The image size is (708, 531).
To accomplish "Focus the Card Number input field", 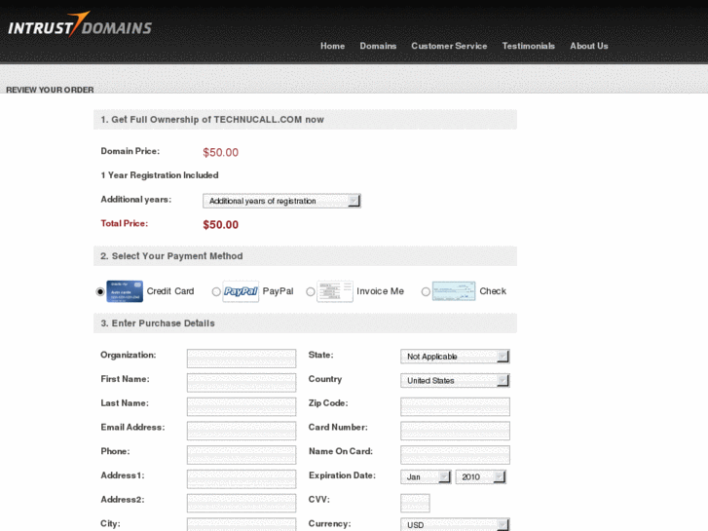I will pos(455,431).
